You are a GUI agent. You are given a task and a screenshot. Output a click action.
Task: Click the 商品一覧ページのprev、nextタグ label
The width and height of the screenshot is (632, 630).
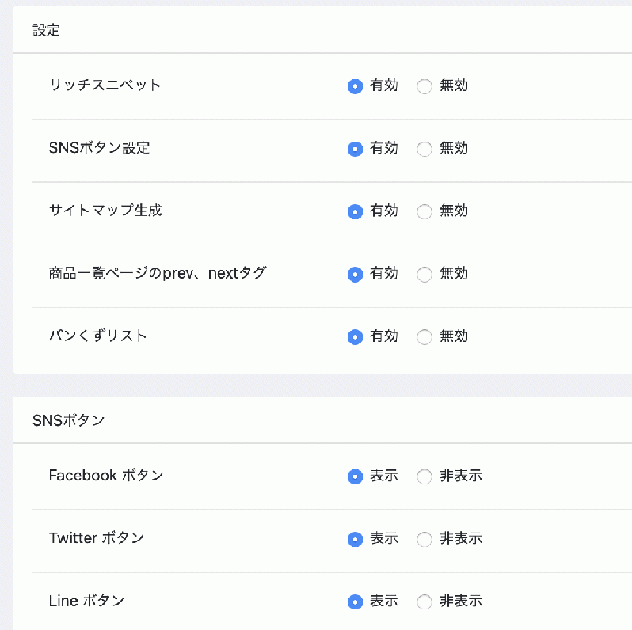point(158,273)
